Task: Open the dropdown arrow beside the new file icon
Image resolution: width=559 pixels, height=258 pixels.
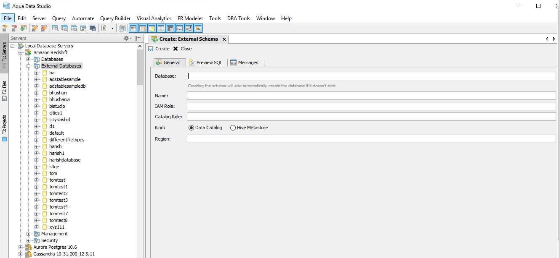Action: click(x=112, y=29)
